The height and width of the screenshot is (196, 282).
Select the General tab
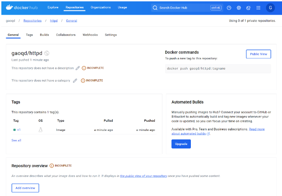[13, 35]
